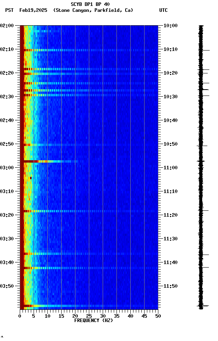Click the 10:10 UTC time label

tap(170, 49)
